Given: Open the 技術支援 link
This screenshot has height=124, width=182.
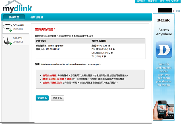Looking at the screenshot, I should [152, 1].
